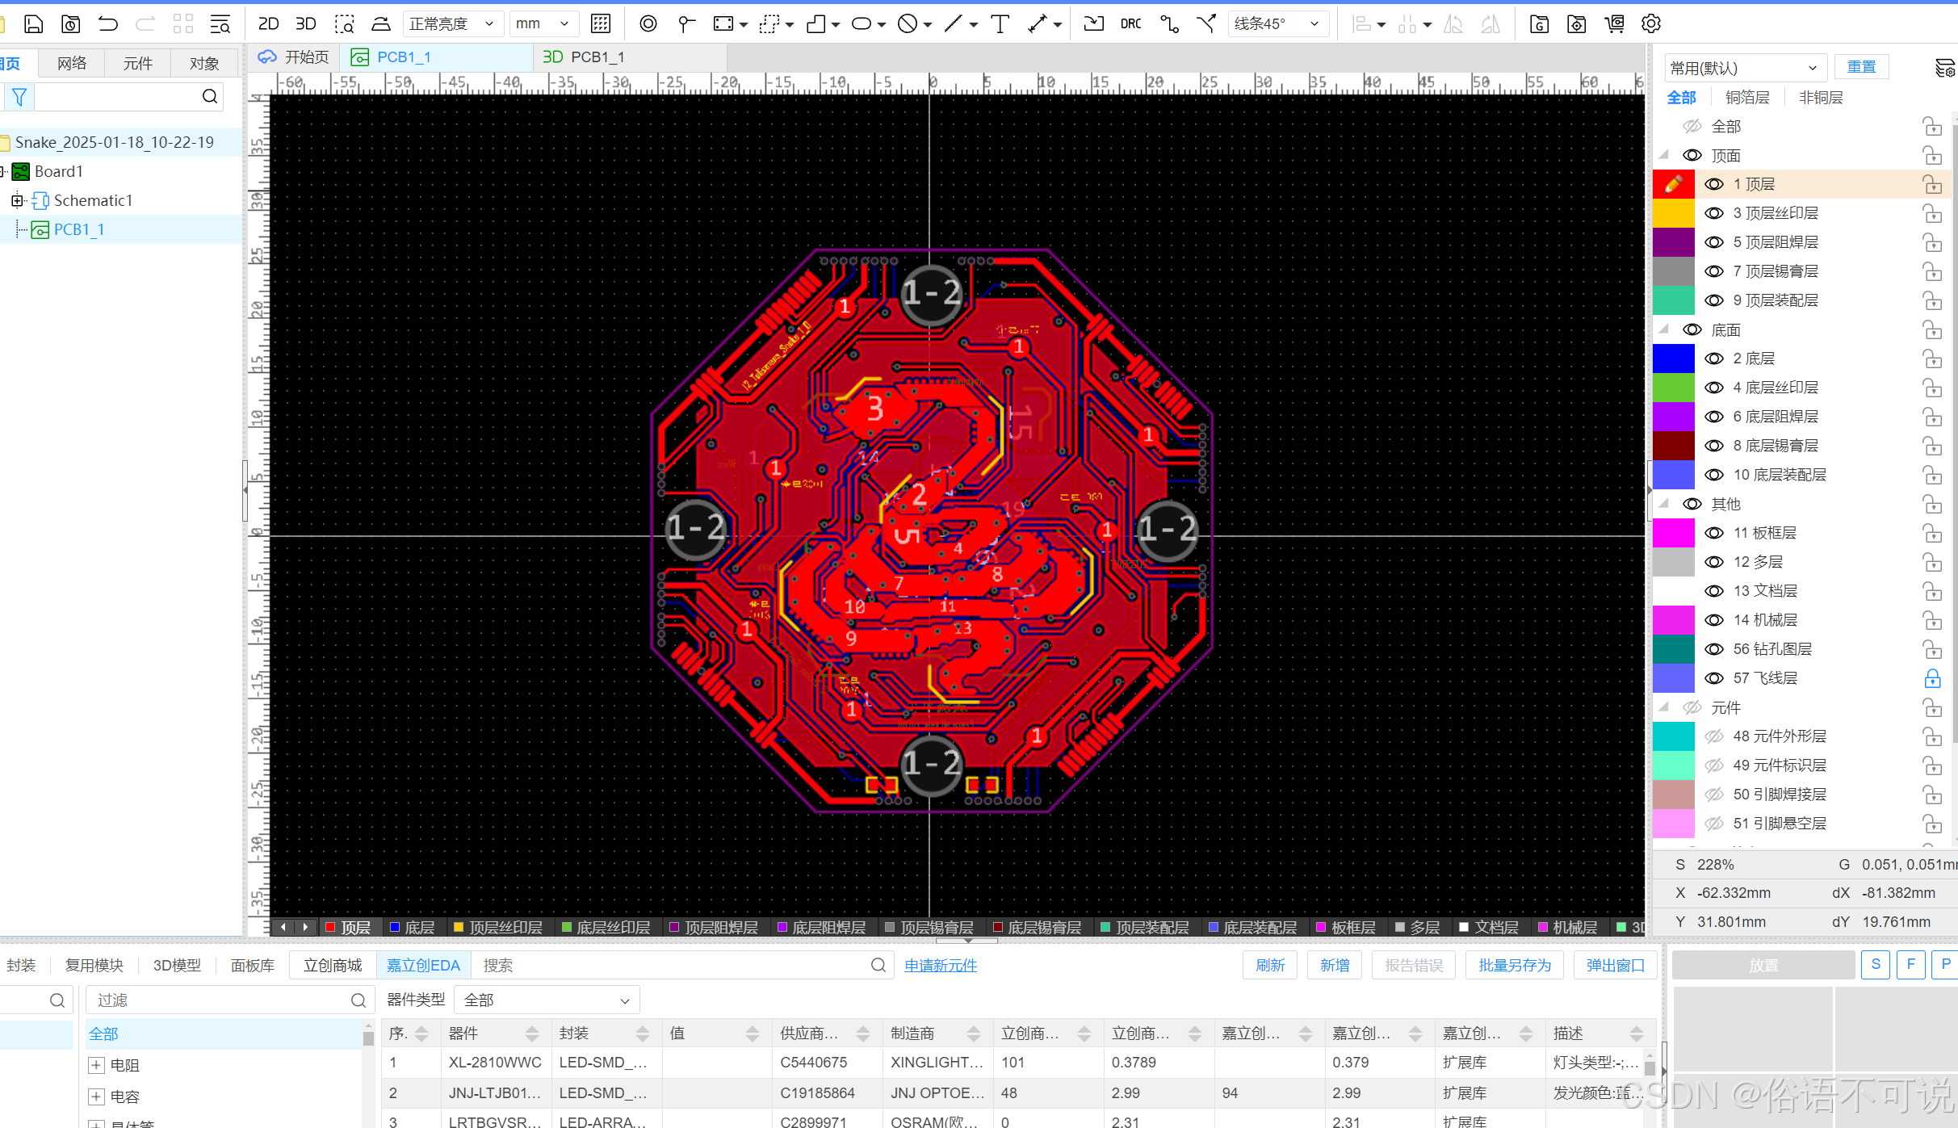Click the DRC check icon
The width and height of the screenshot is (1958, 1128).
click(x=1130, y=24)
